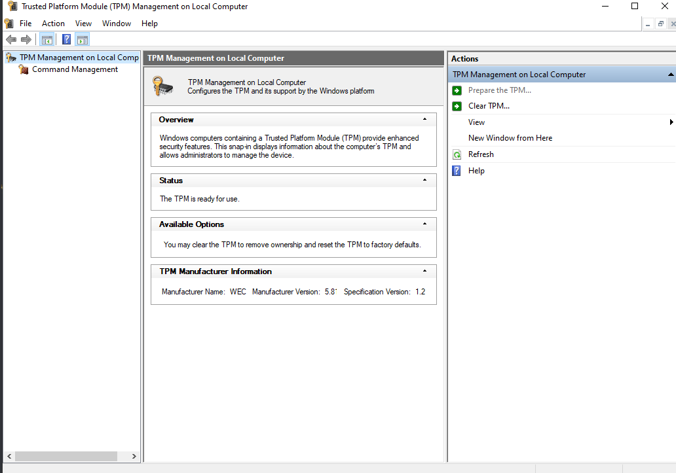Open the View menu in menu bar
The height and width of the screenshot is (473, 676).
pyautogui.click(x=83, y=24)
